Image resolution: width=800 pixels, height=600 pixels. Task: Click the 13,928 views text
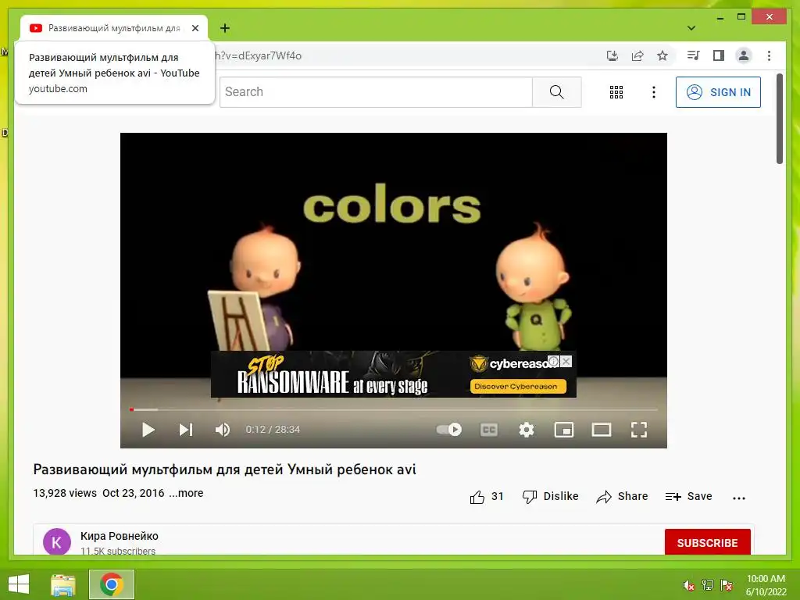pyautogui.click(x=65, y=494)
